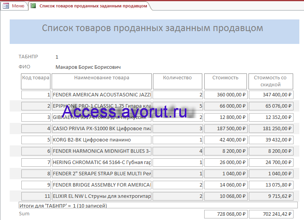Click quantity 5 in EPIPHONE row

pyautogui.click(x=178, y=106)
